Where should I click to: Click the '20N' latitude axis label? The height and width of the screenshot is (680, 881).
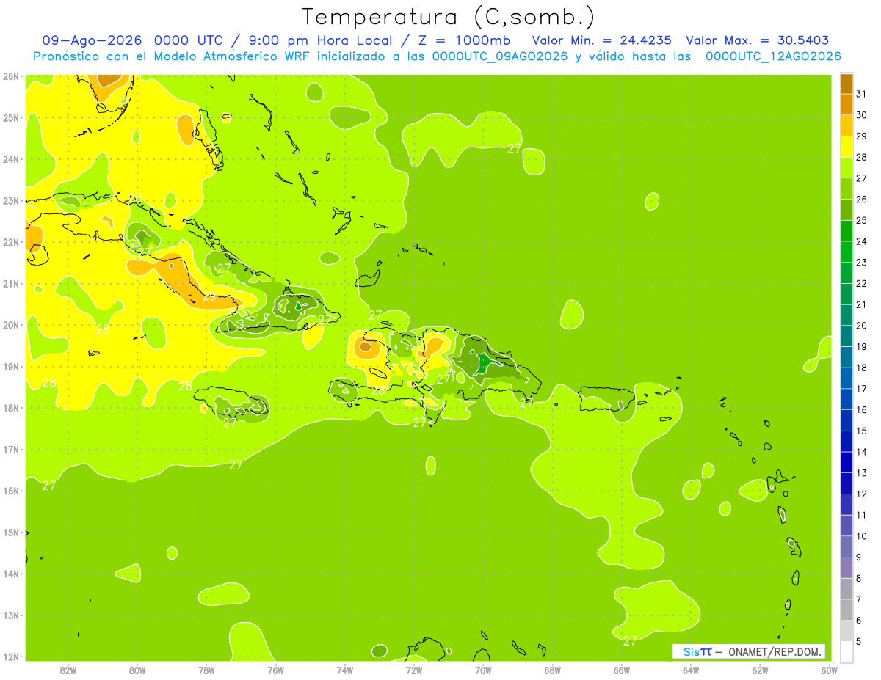11,325
